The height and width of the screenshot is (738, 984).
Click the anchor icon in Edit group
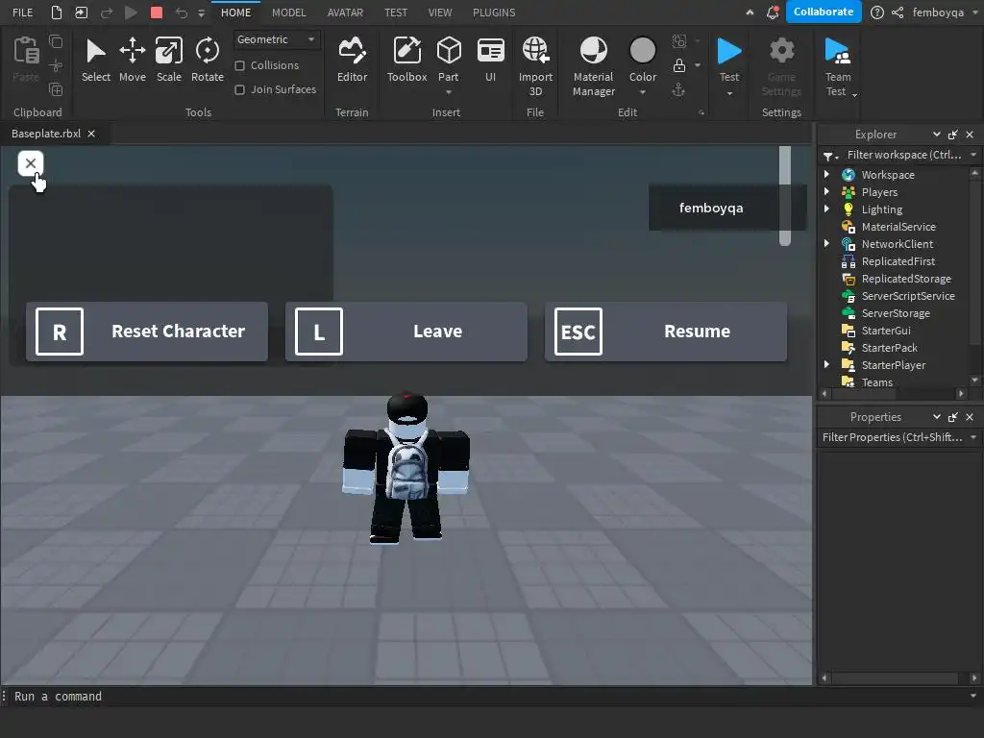click(x=678, y=89)
